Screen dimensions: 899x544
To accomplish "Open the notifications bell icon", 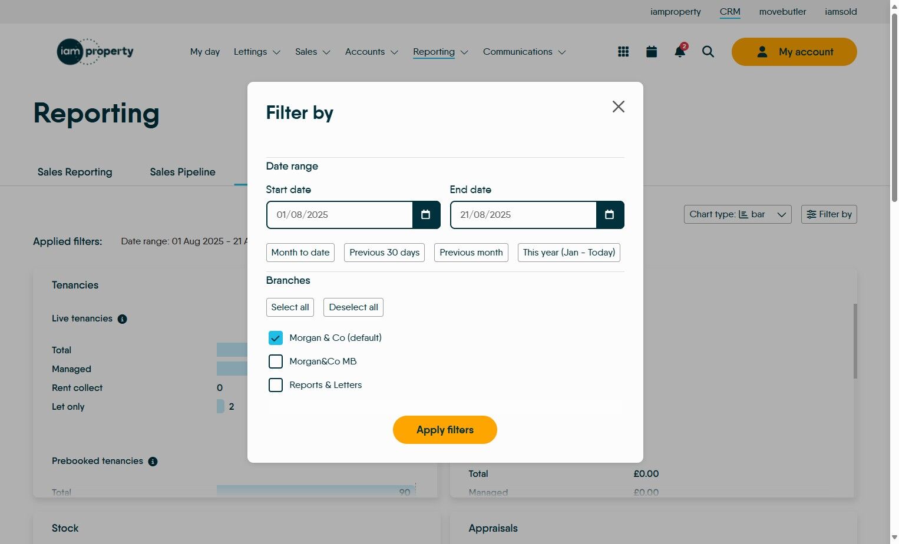I will pos(680,52).
